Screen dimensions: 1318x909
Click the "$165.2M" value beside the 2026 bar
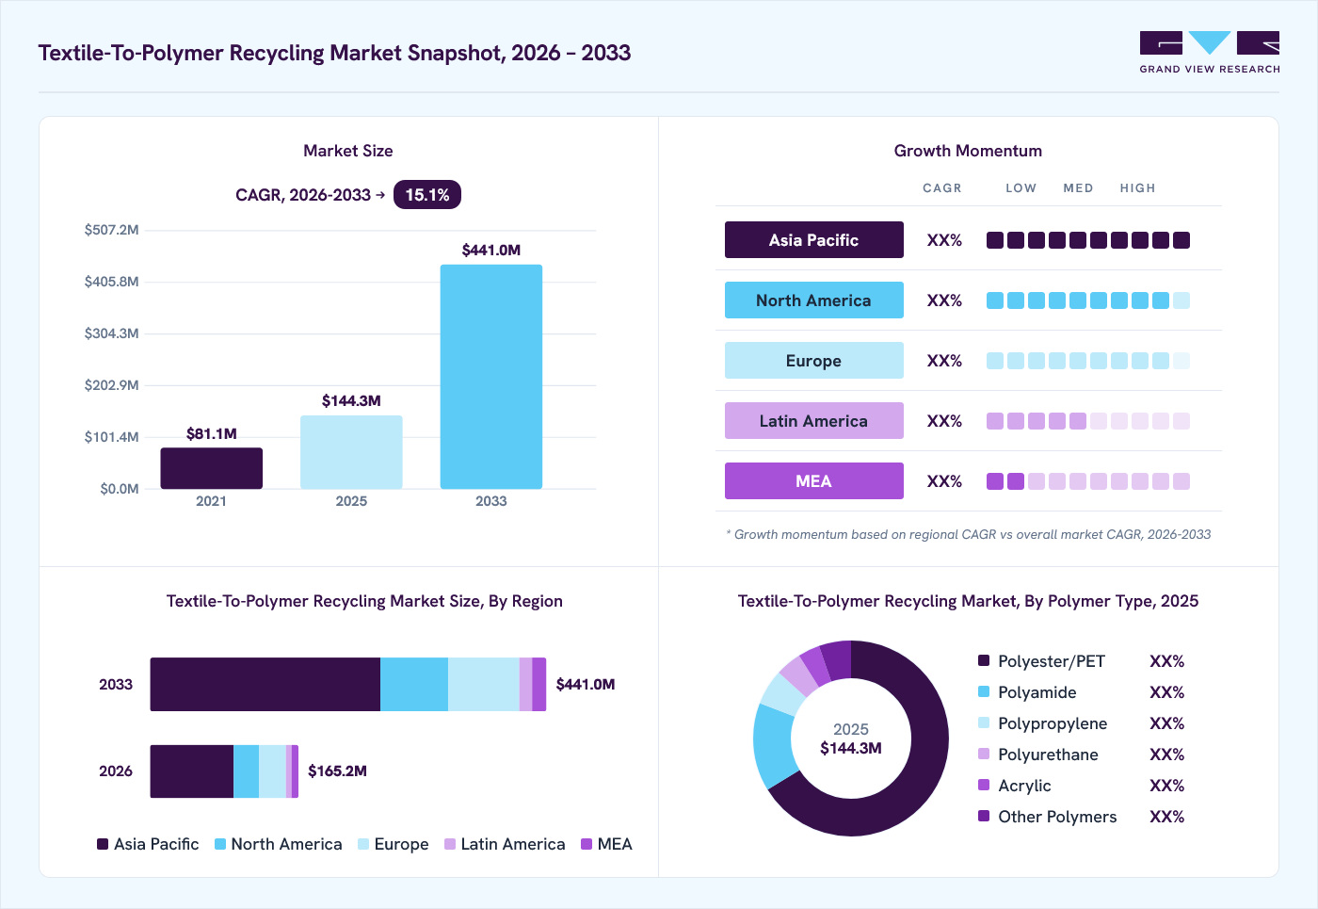338,771
